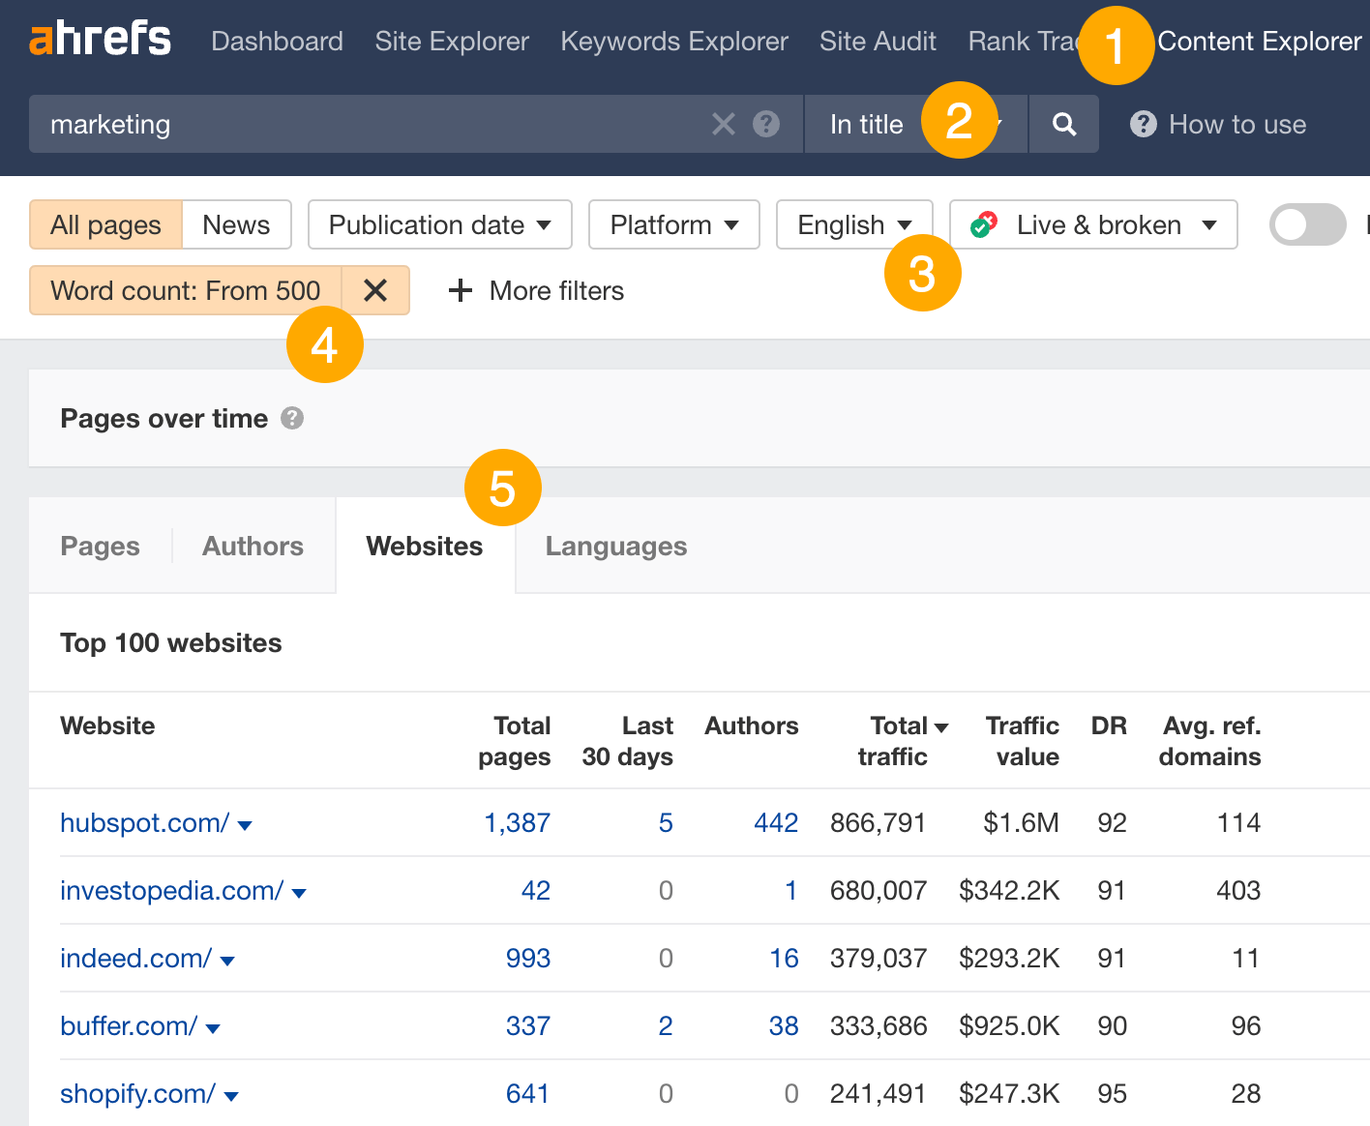Click the How to use help icon
This screenshot has width=1370, height=1126.
coord(1143,124)
